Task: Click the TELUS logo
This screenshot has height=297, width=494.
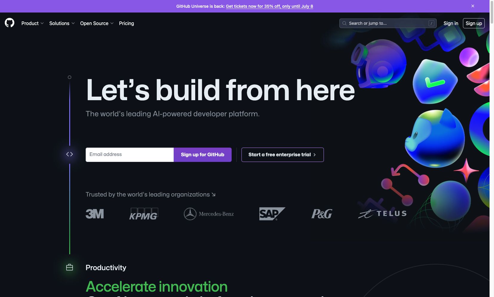Action: point(382,214)
